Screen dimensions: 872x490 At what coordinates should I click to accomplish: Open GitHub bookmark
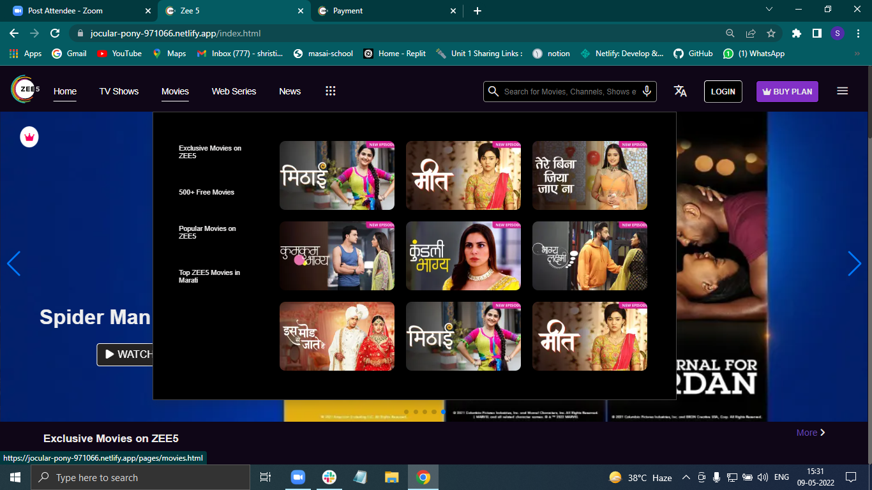coord(693,54)
